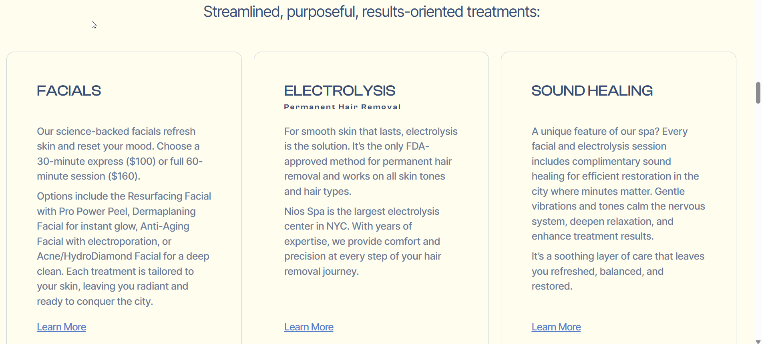Click the words FDA-approved in the Electrolysis text

click(x=418, y=146)
